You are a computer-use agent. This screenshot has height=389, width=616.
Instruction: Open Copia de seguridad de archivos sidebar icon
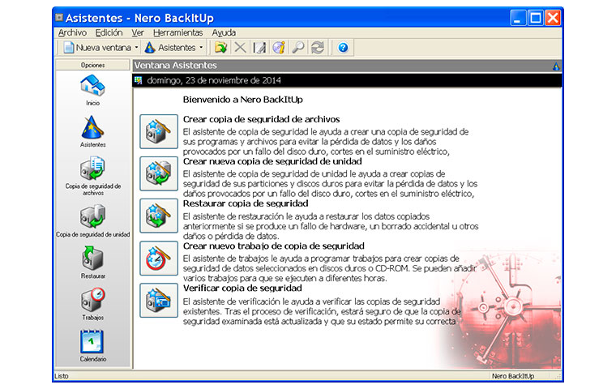pyautogui.click(x=92, y=169)
